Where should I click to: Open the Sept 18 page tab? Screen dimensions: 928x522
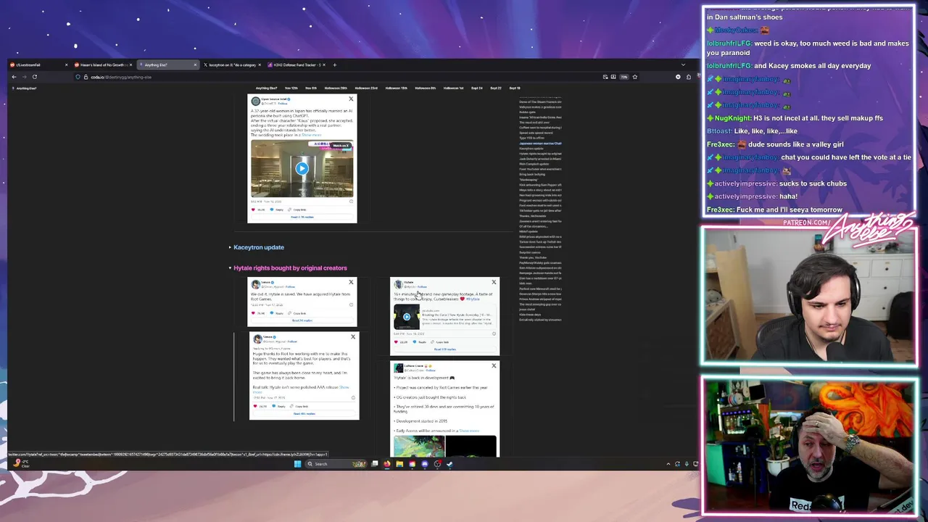514,88
